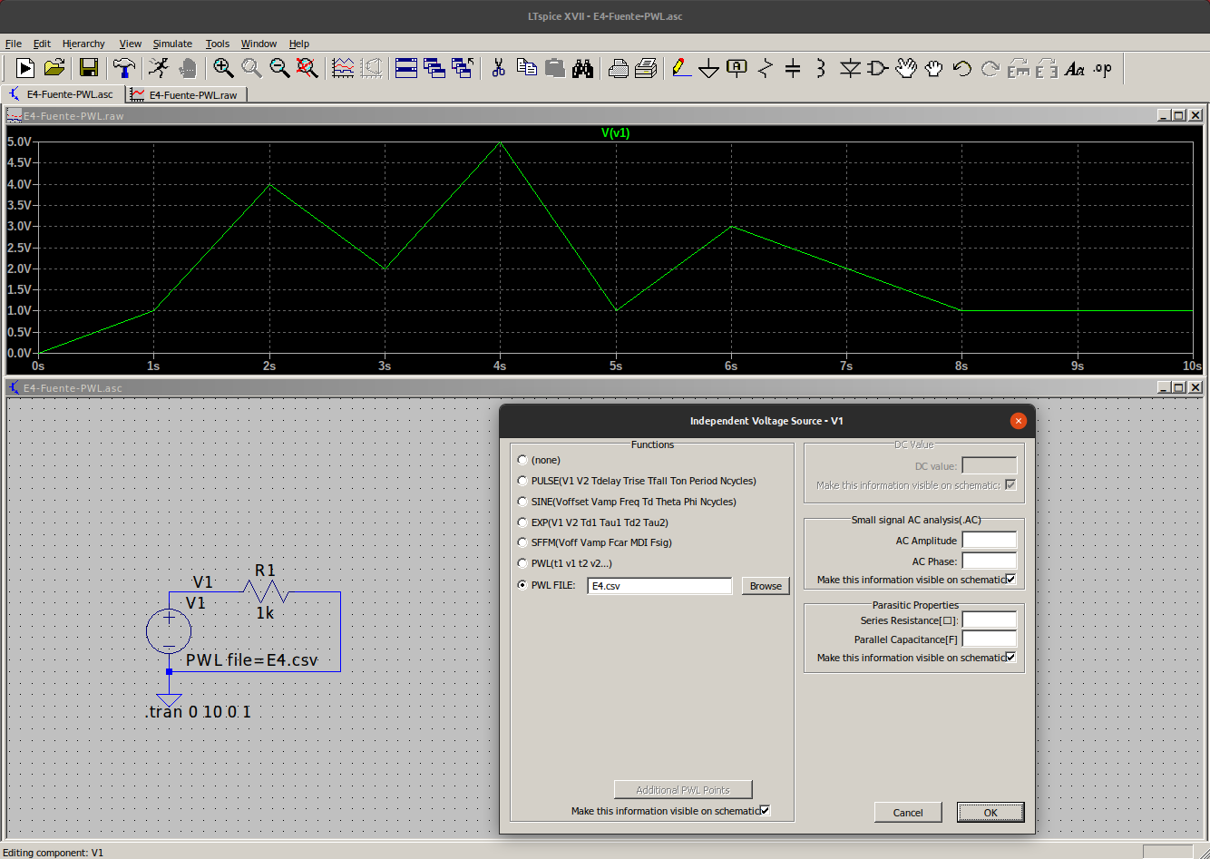Screen dimensions: 1210x859
Task: Place a capacitor using the toolbar icon
Action: click(x=793, y=68)
